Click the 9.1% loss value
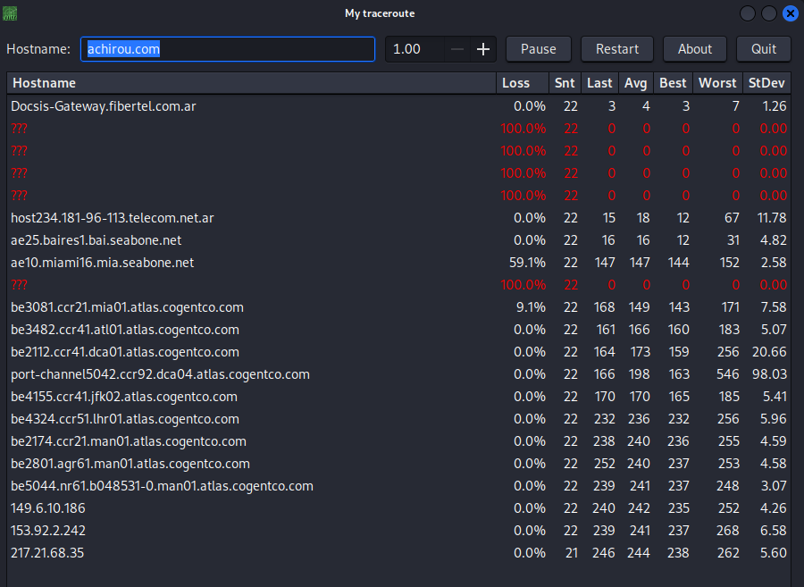The height and width of the screenshot is (587, 804). [x=531, y=307]
